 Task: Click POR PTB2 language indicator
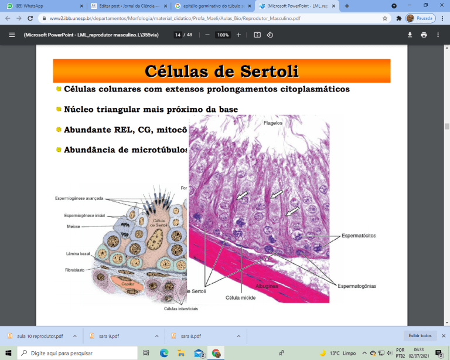(x=400, y=353)
